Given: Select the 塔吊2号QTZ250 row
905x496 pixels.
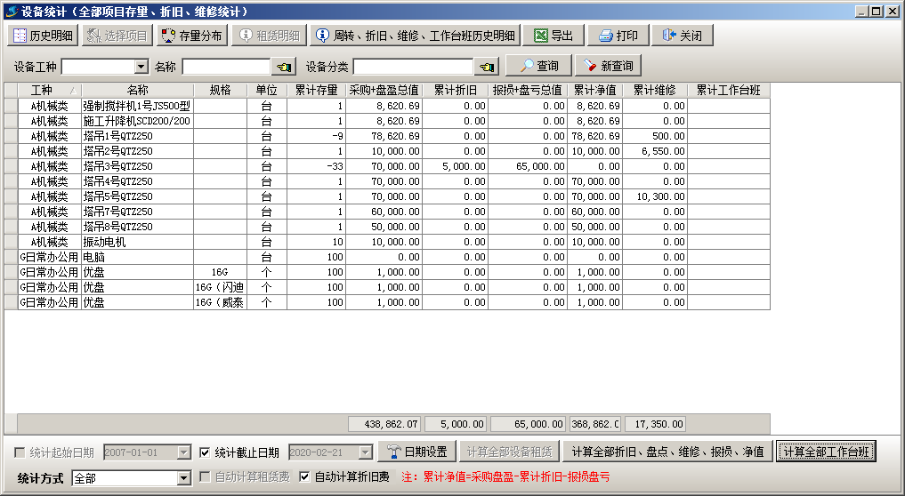Looking at the screenshot, I should (387, 150).
